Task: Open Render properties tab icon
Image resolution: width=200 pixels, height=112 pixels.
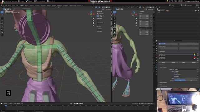Action: [156, 46]
